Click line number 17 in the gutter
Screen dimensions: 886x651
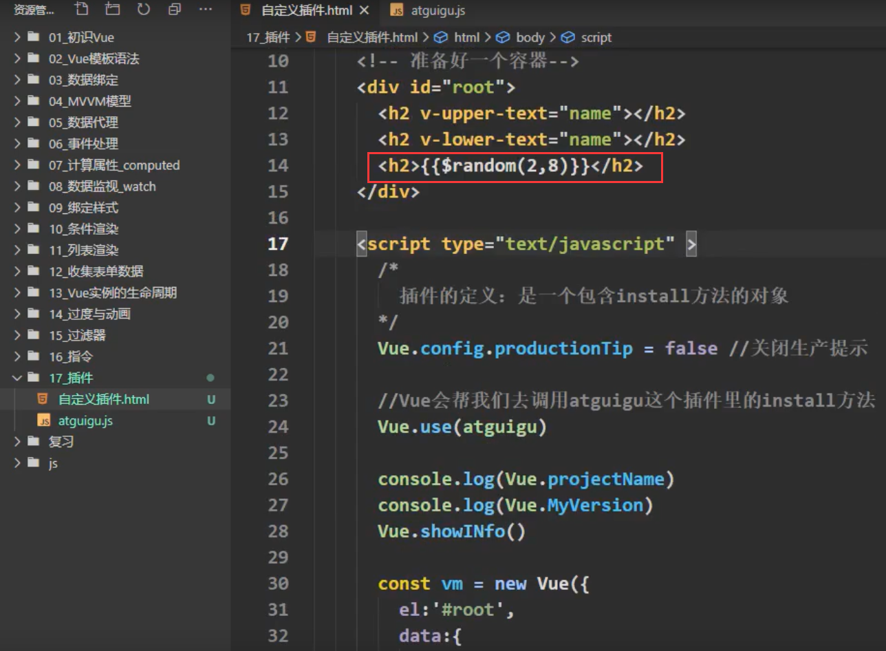(278, 244)
